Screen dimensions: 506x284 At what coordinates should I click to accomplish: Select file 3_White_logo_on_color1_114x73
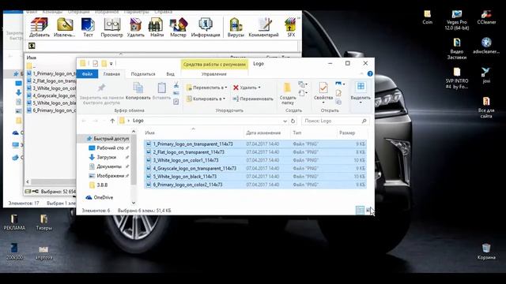(x=255, y=160)
